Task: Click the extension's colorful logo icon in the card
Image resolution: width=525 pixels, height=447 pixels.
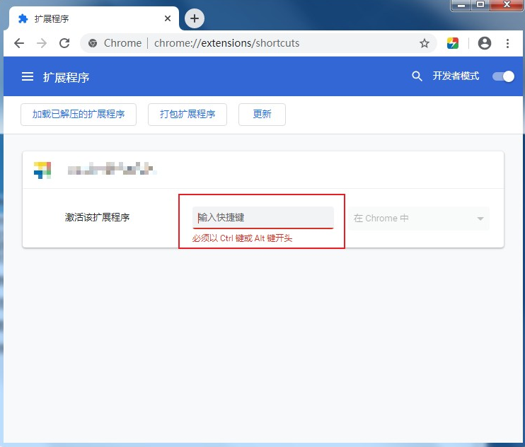Action: point(42,170)
